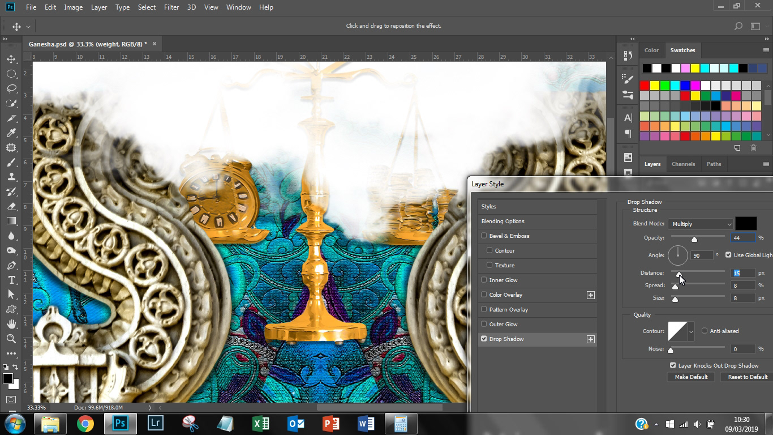
Task: Expand the toolbar with double arrows
Action: (x=6, y=39)
